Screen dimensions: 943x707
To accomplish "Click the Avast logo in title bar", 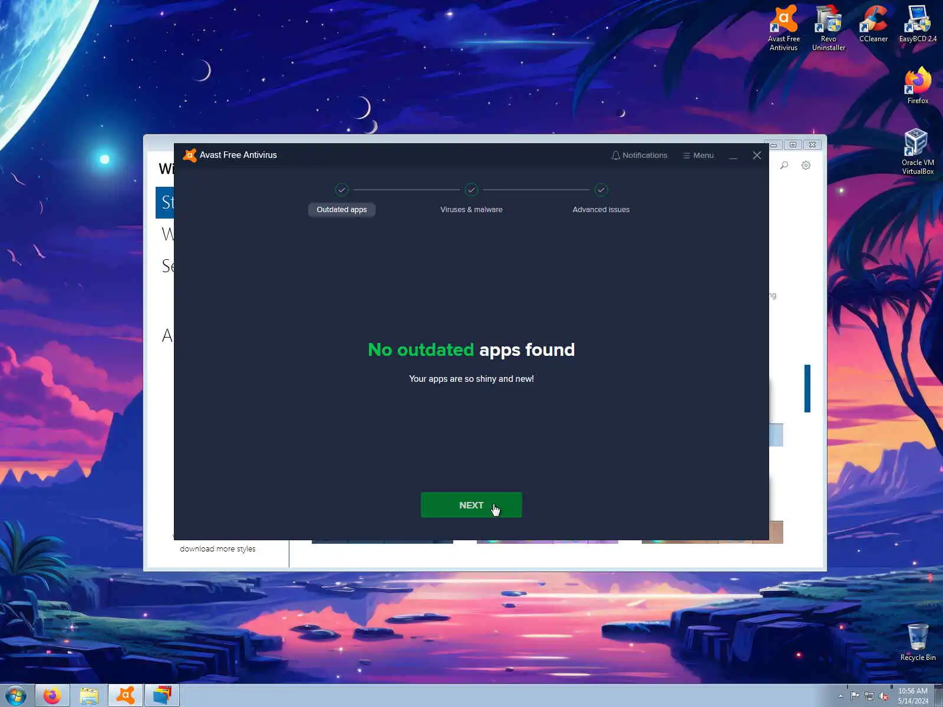I will (x=189, y=155).
